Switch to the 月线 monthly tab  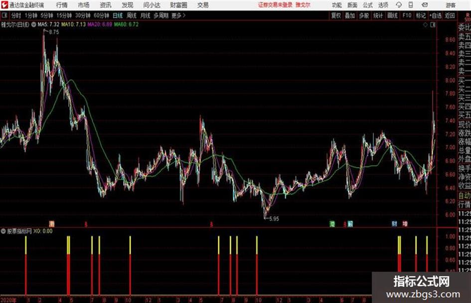145,15
